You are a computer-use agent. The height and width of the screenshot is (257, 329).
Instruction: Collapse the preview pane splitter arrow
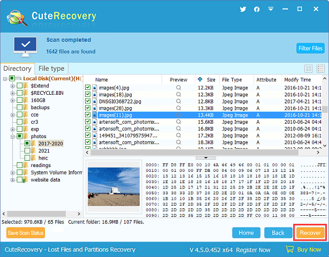pyautogui.click(x=205, y=158)
